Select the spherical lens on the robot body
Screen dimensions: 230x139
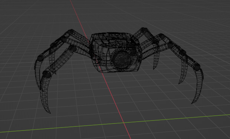point(122,60)
